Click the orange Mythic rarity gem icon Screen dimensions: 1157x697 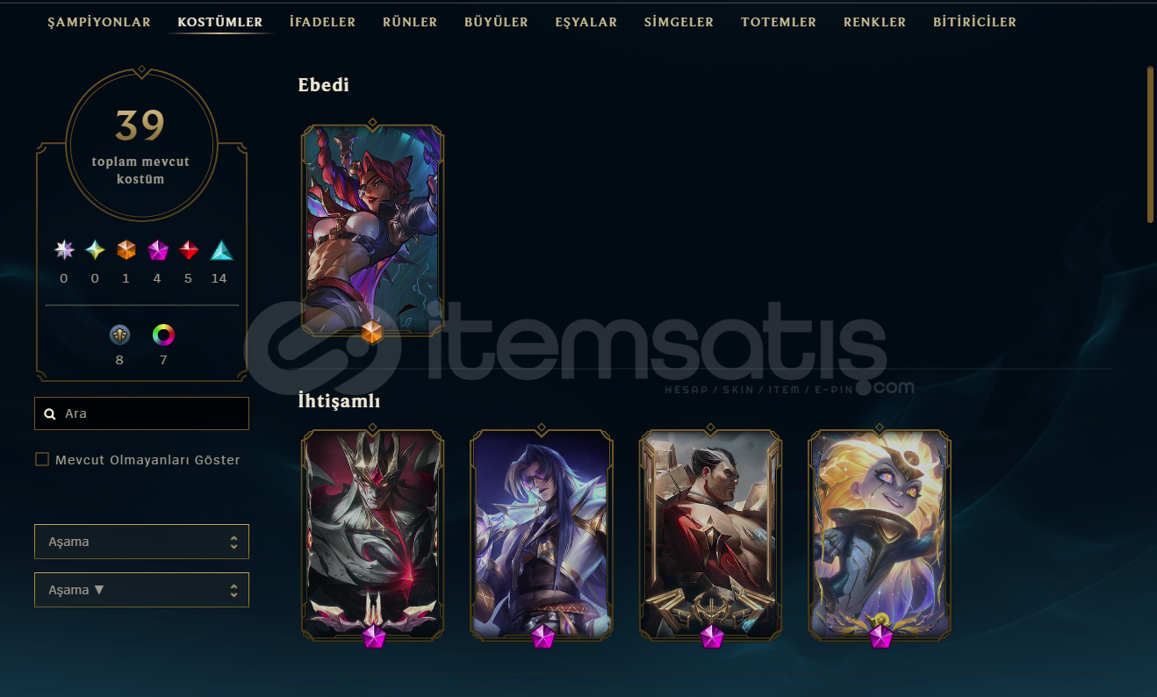[126, 251]
